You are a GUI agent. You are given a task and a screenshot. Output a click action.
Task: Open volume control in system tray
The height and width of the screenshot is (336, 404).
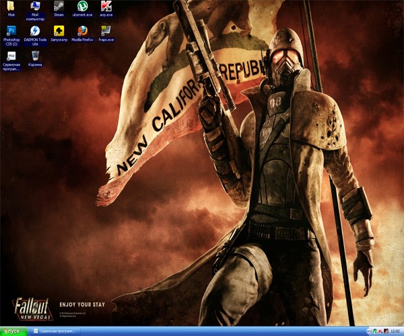point(369,331)
